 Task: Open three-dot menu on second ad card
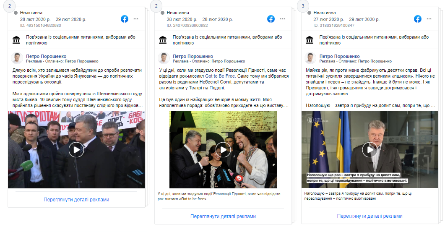click(282, 19)
